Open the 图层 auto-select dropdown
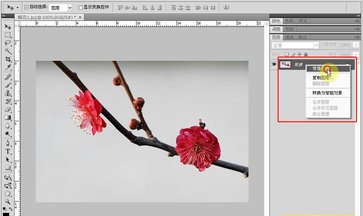 coord(70,7)
